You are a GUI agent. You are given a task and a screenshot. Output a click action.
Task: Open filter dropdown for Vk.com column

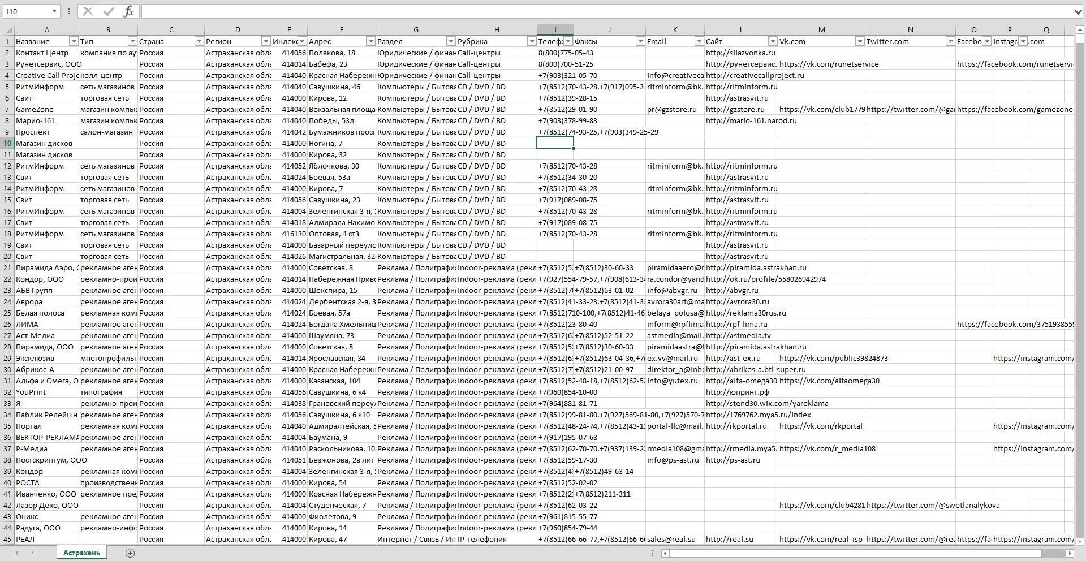tap(860, 41)
